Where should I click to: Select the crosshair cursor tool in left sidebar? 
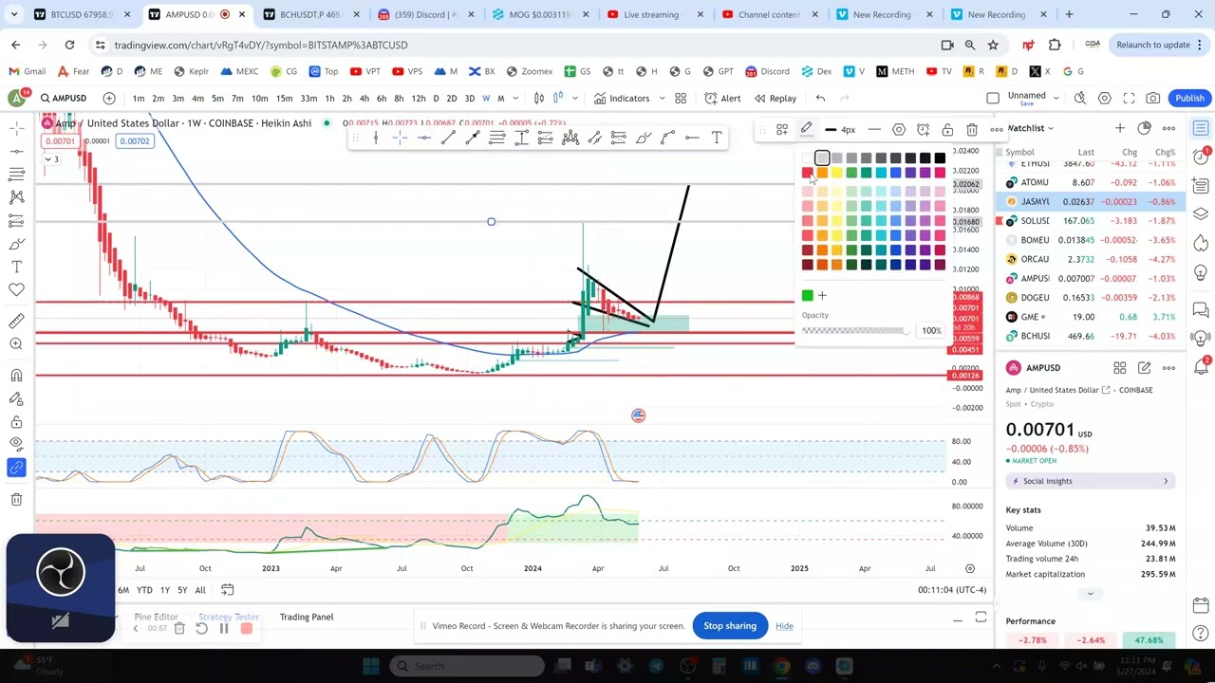(16, 128)
